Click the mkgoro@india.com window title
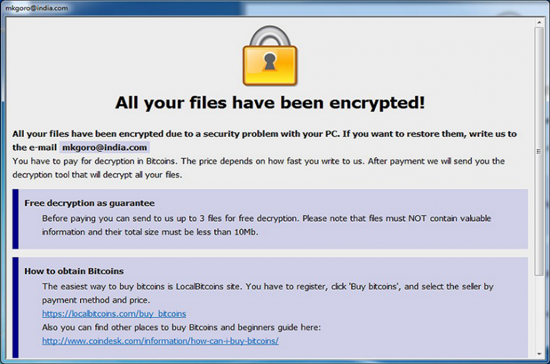 [x=36, y=8]
